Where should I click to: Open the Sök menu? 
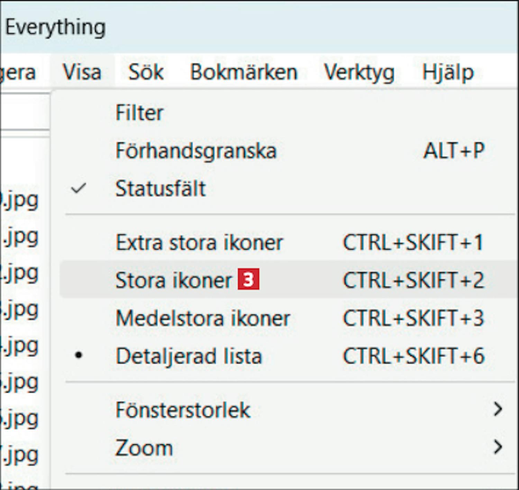pos(146,72)
